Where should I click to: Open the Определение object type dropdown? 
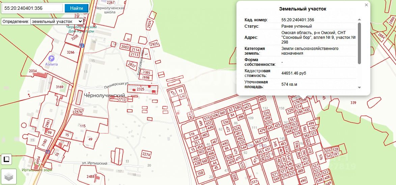(x=57, y=22)
